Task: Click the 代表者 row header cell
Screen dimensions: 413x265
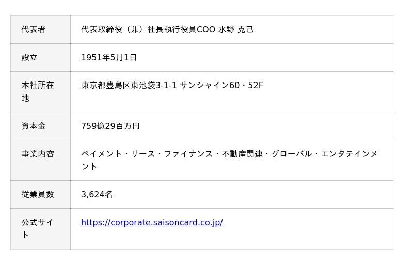Action: pyautogui.click(x=40, y=30)
